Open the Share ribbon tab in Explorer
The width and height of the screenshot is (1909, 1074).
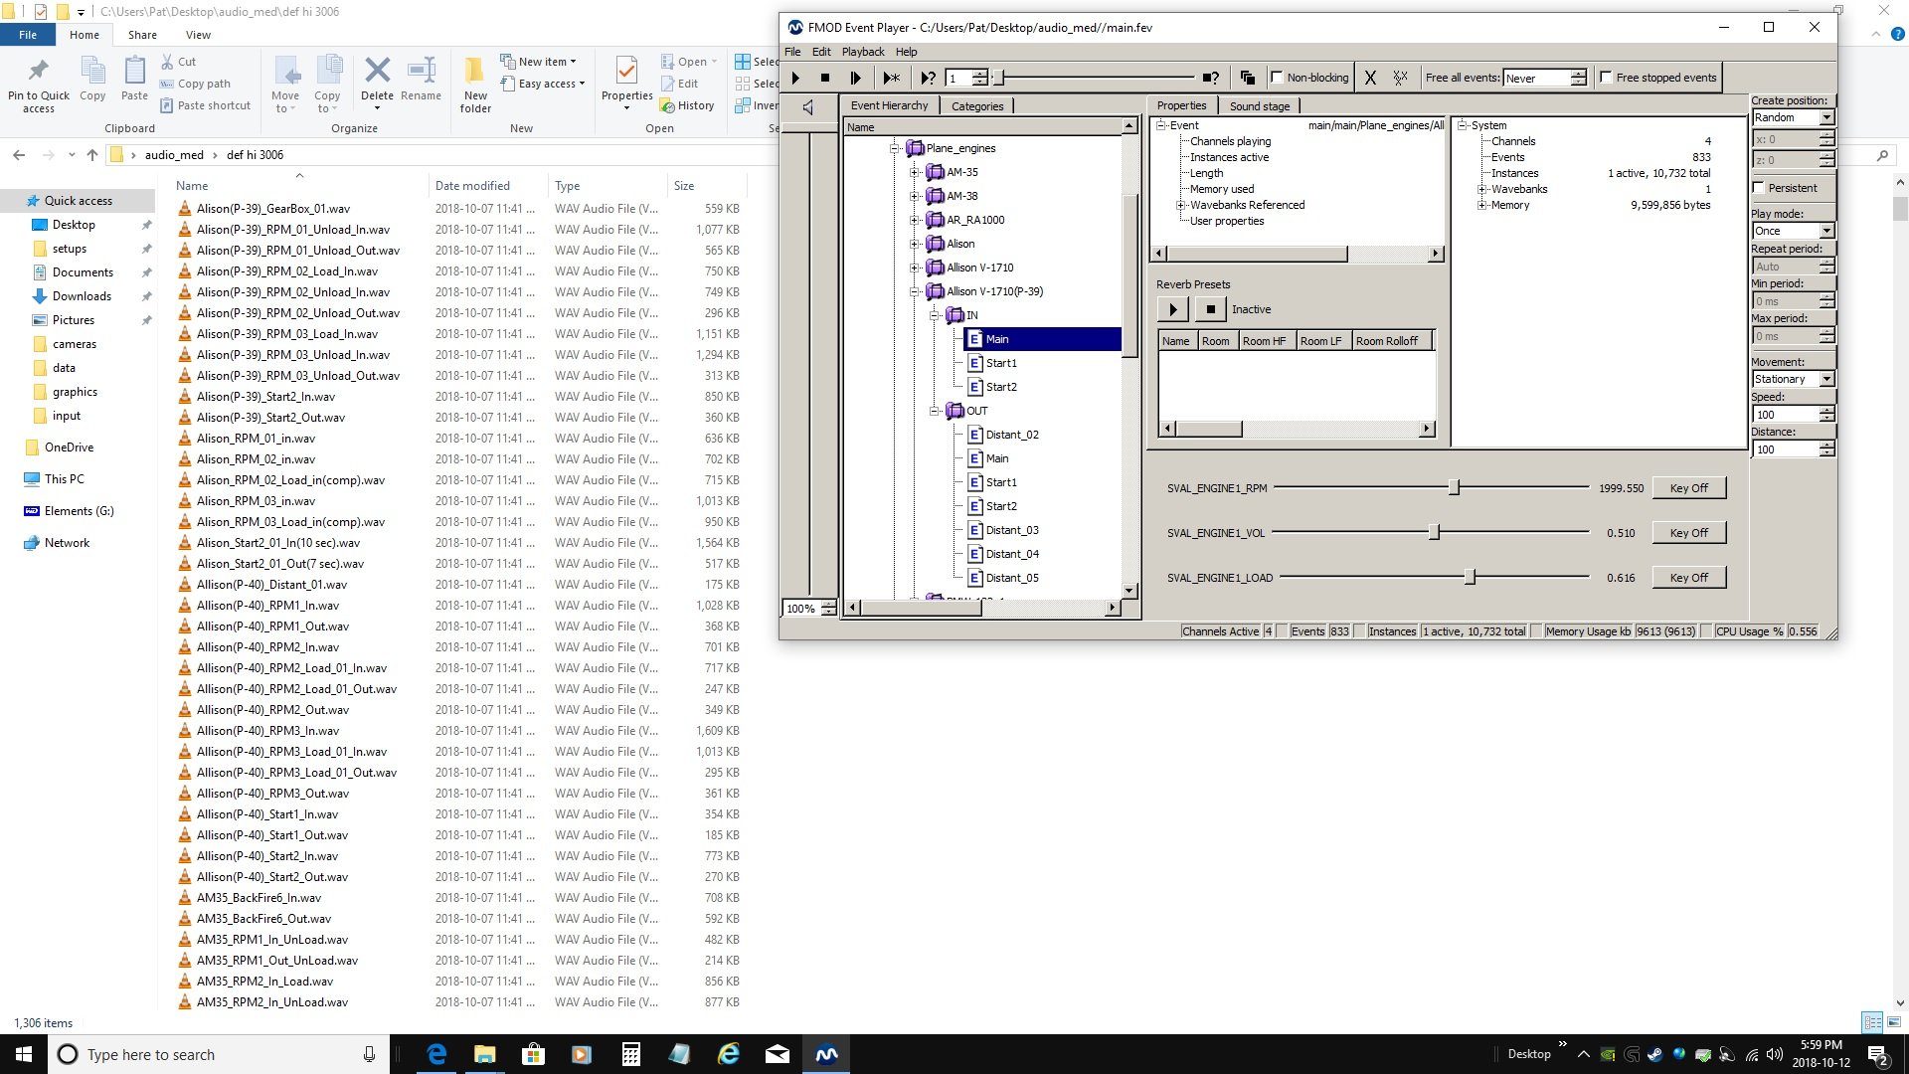[x=142, y=35]
